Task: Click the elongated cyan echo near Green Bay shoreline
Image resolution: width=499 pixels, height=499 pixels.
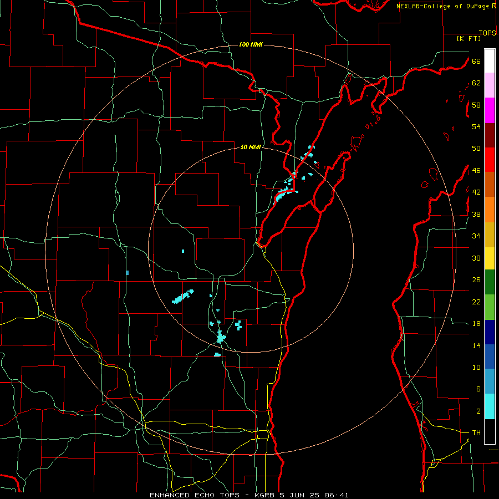Action: click(282, 195)
